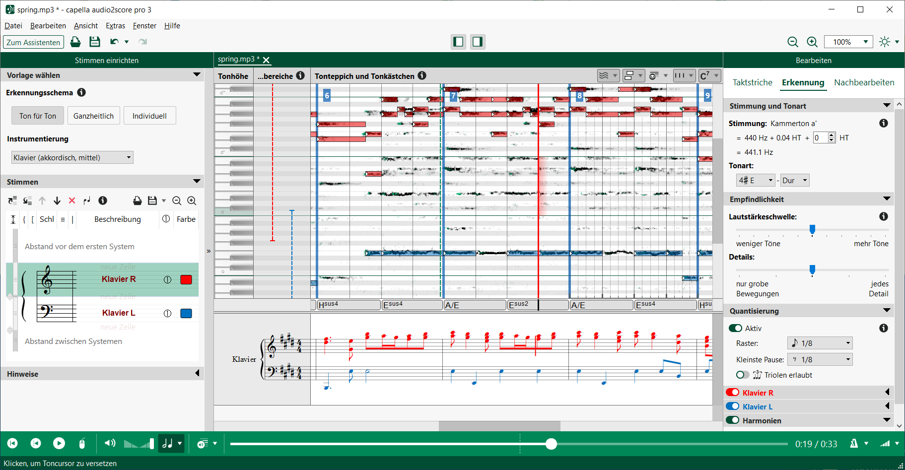Click the skip to start transport icon
Image resolution: width=905 pixels, height=470 pixels.
coord(12,443)
